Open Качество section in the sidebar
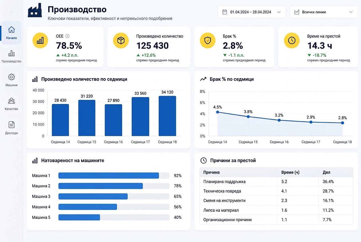 pos(11,104)
